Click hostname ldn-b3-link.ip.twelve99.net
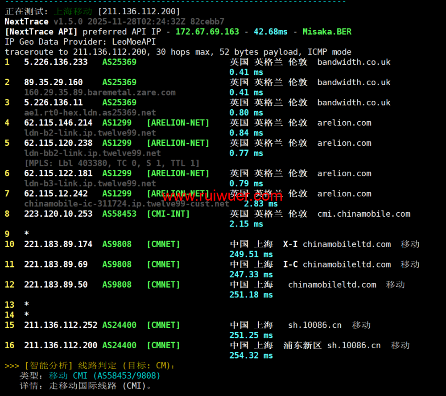The image size is (446, 396). point(90,183)
